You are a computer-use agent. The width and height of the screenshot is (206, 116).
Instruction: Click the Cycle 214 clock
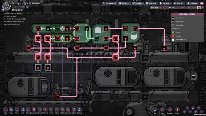coord(7,6)
